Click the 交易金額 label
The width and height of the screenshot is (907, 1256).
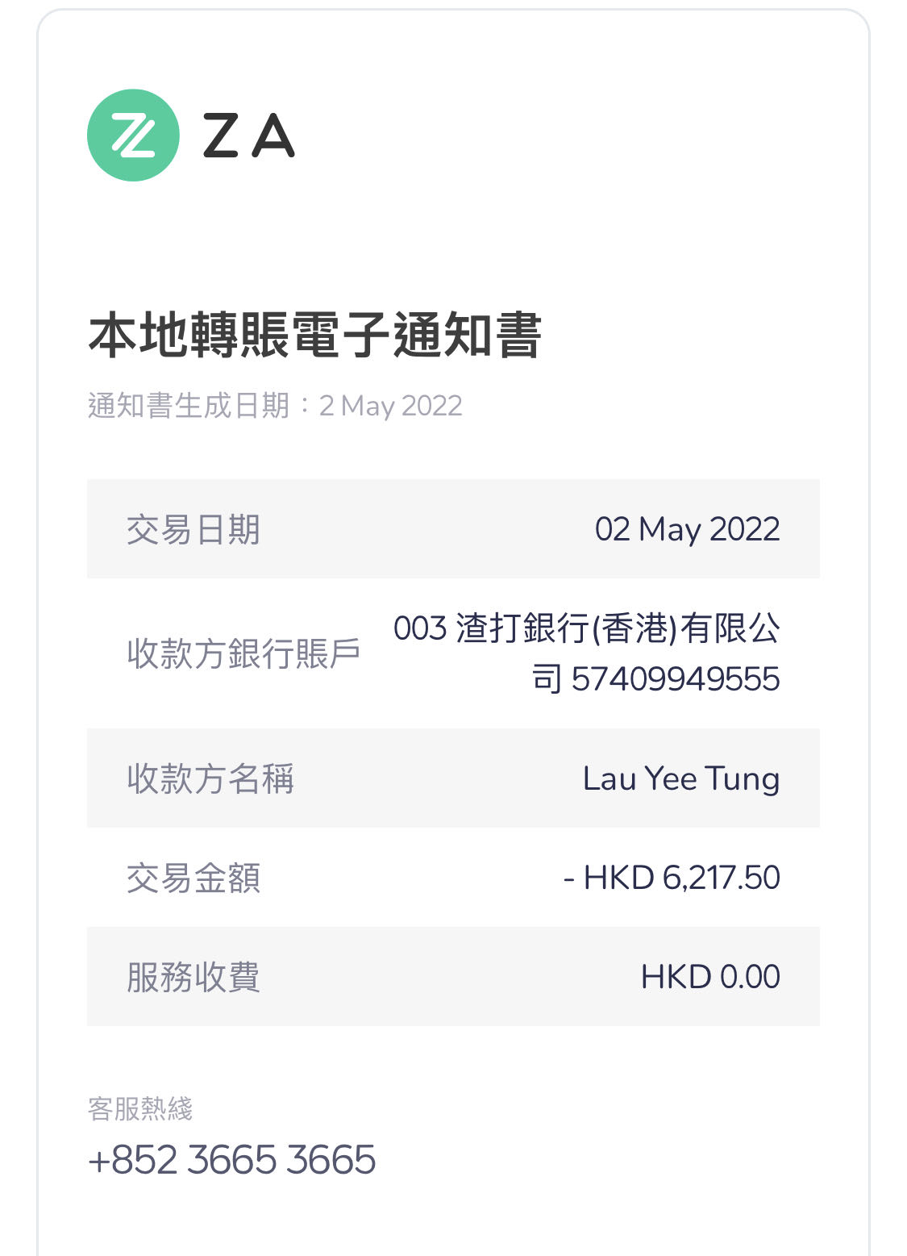[x=193, y=878]
